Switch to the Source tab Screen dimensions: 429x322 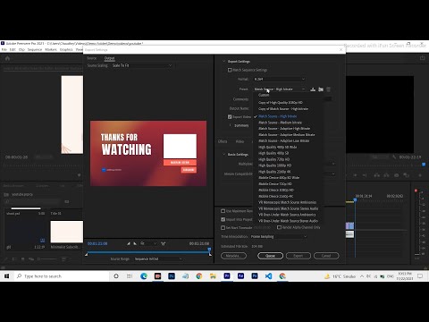click(92, 58)
